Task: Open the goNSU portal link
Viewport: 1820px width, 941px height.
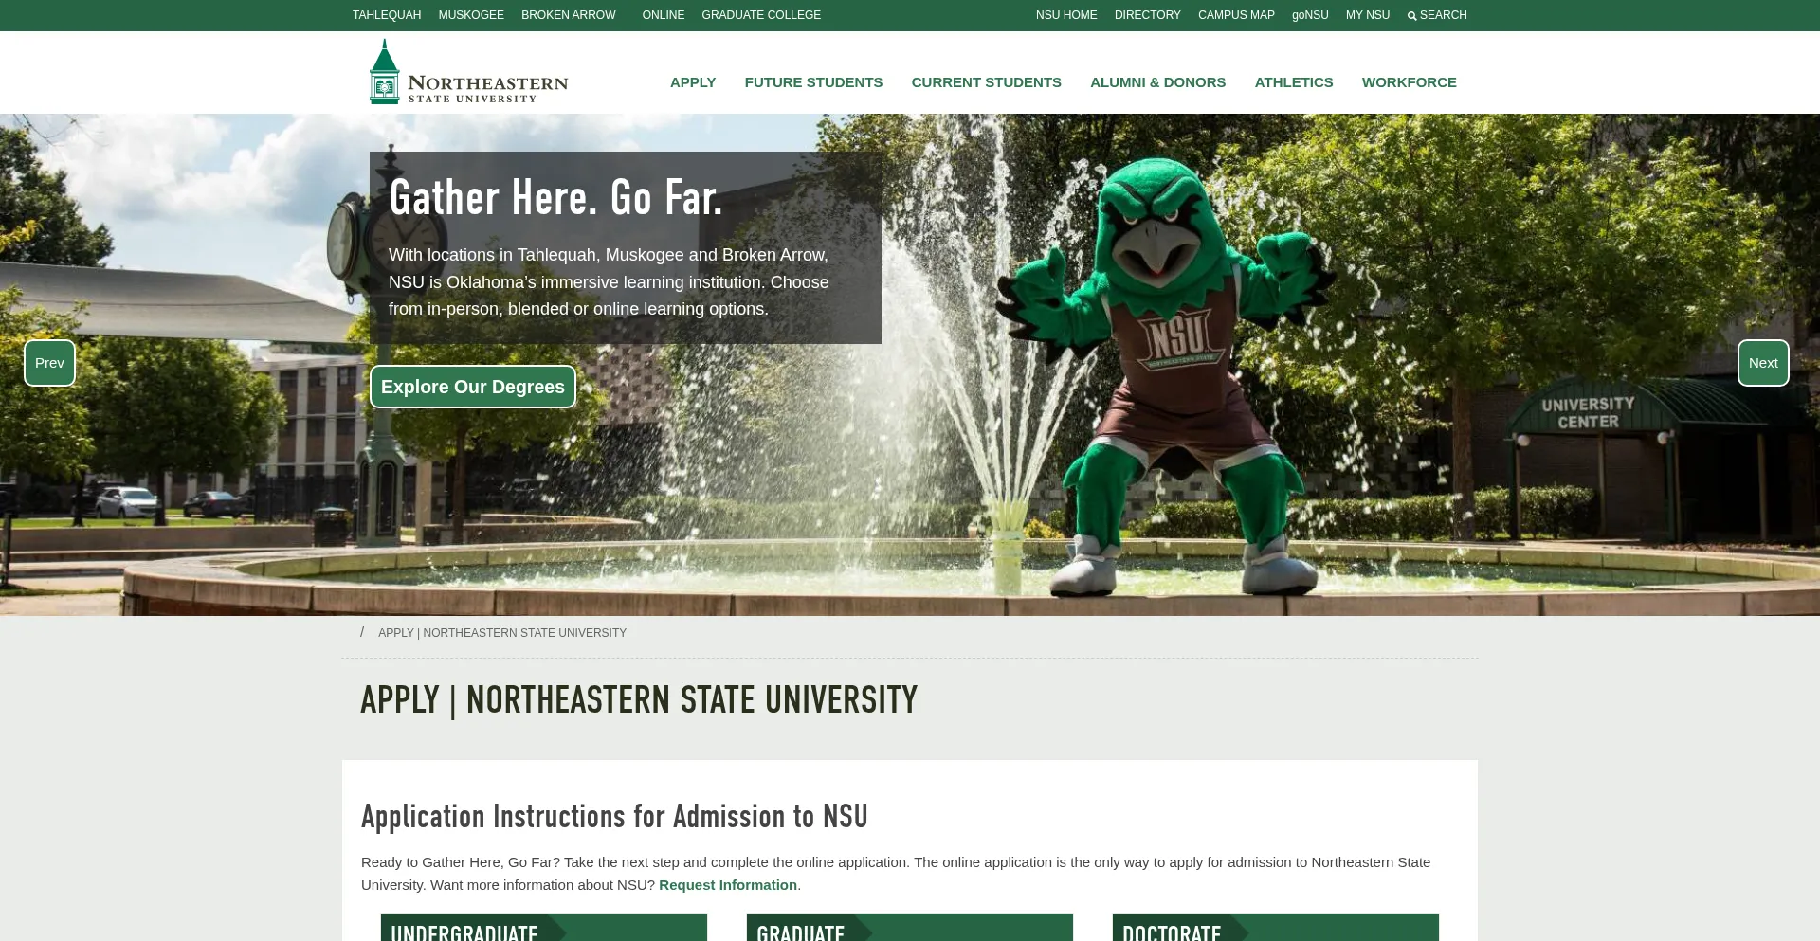Action: click(1310, 15)
